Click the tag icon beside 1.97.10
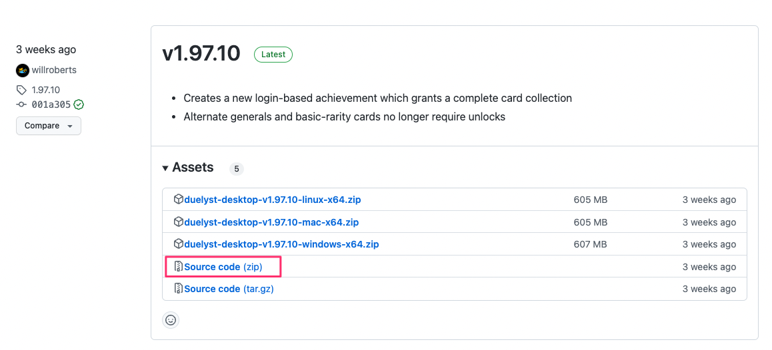This screenshot has height=350, width=772. (21, 90)
